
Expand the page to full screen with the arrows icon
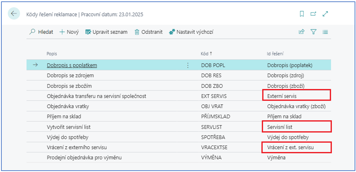click(325, 14)
